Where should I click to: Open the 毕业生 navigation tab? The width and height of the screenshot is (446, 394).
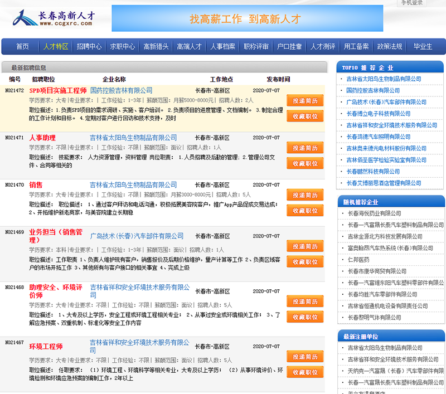(x=423, y=46)
